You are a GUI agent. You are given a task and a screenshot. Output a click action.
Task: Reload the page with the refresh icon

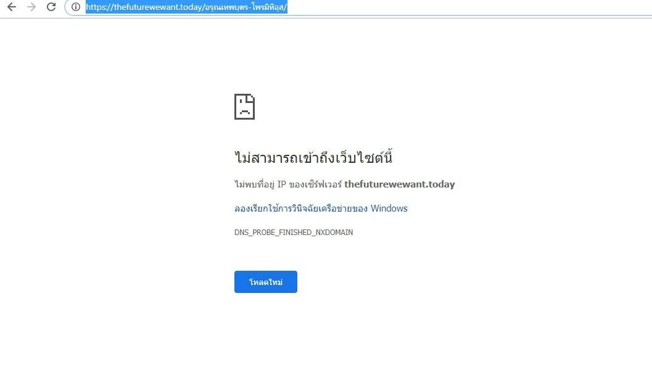[51, 7]
